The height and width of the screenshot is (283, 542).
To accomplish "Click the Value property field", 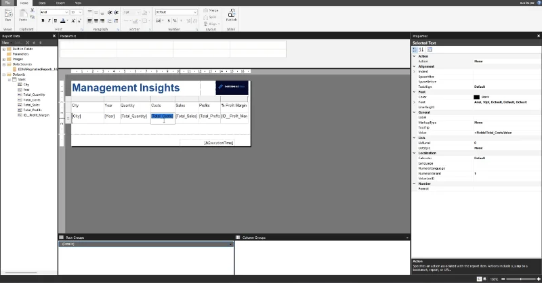I will 507,133.
